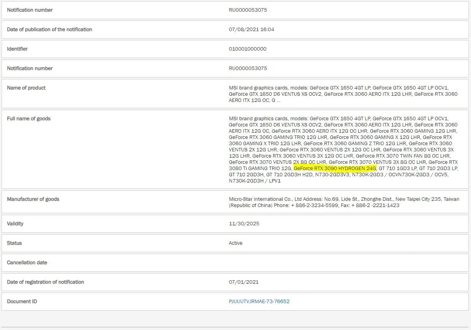Click the publication date value 07/08/2021 16:04
Image resolution: width=471 pixels, height=330 pixels.
[251, 29]
